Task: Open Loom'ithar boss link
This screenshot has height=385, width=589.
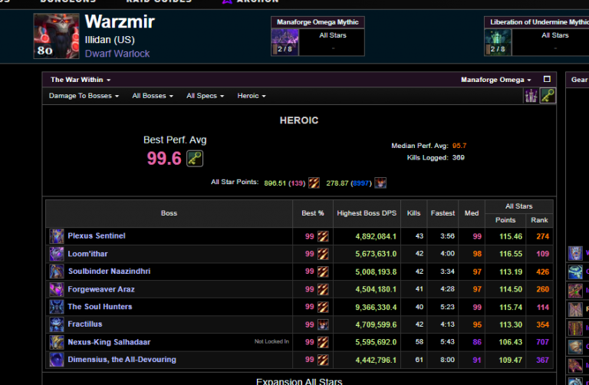Action: (x=87, y=254)
